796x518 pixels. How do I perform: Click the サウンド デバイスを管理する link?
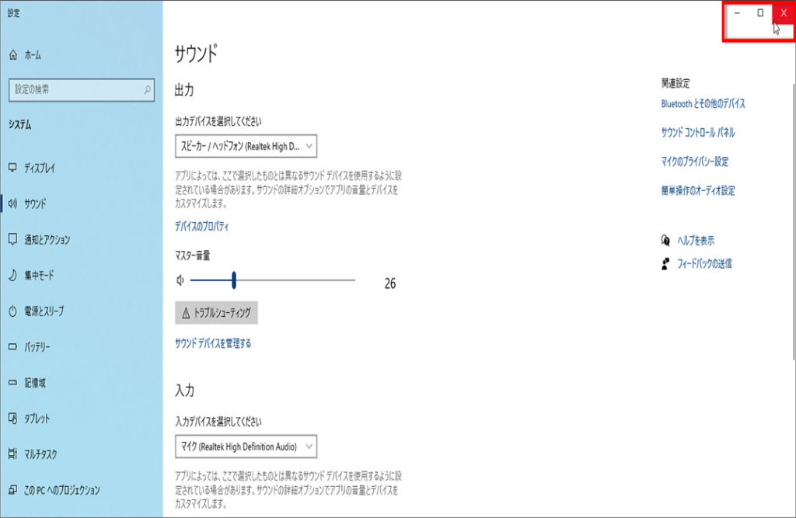tap(213, 343)
